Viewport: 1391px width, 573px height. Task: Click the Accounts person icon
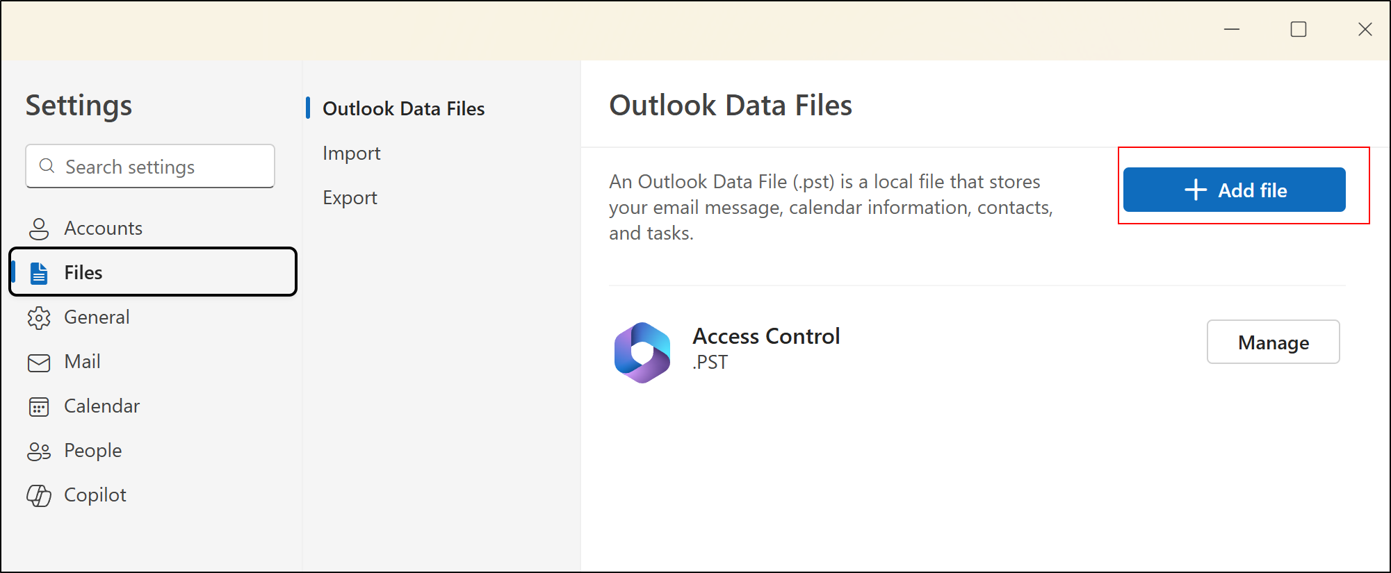tap(39, 229)
